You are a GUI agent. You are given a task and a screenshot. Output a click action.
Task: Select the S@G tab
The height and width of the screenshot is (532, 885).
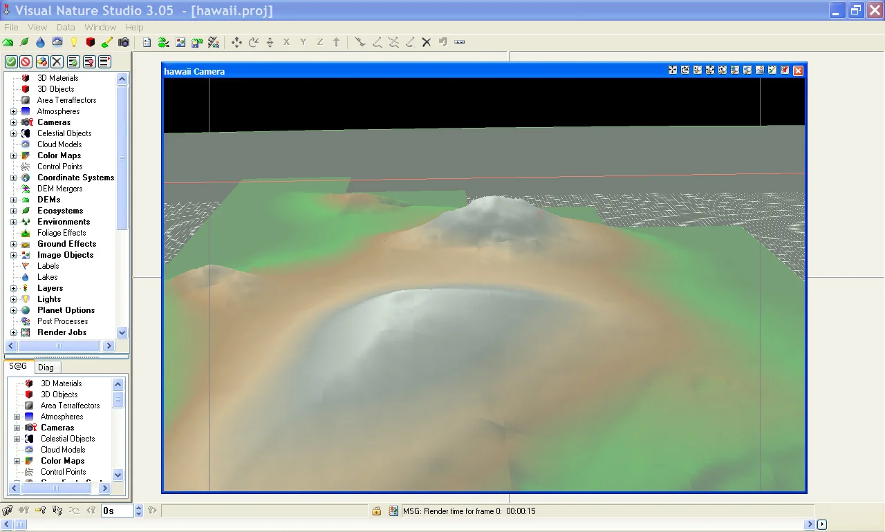pos(18,367)
